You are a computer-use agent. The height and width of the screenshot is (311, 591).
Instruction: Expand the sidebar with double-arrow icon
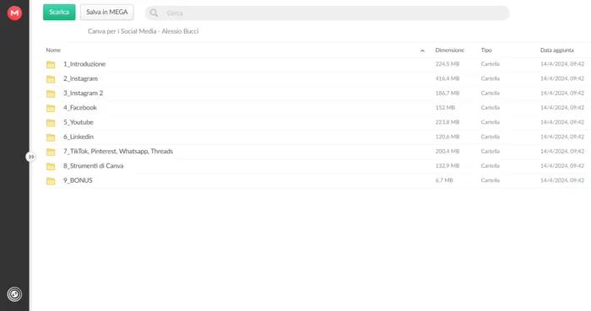pos(31,157)
